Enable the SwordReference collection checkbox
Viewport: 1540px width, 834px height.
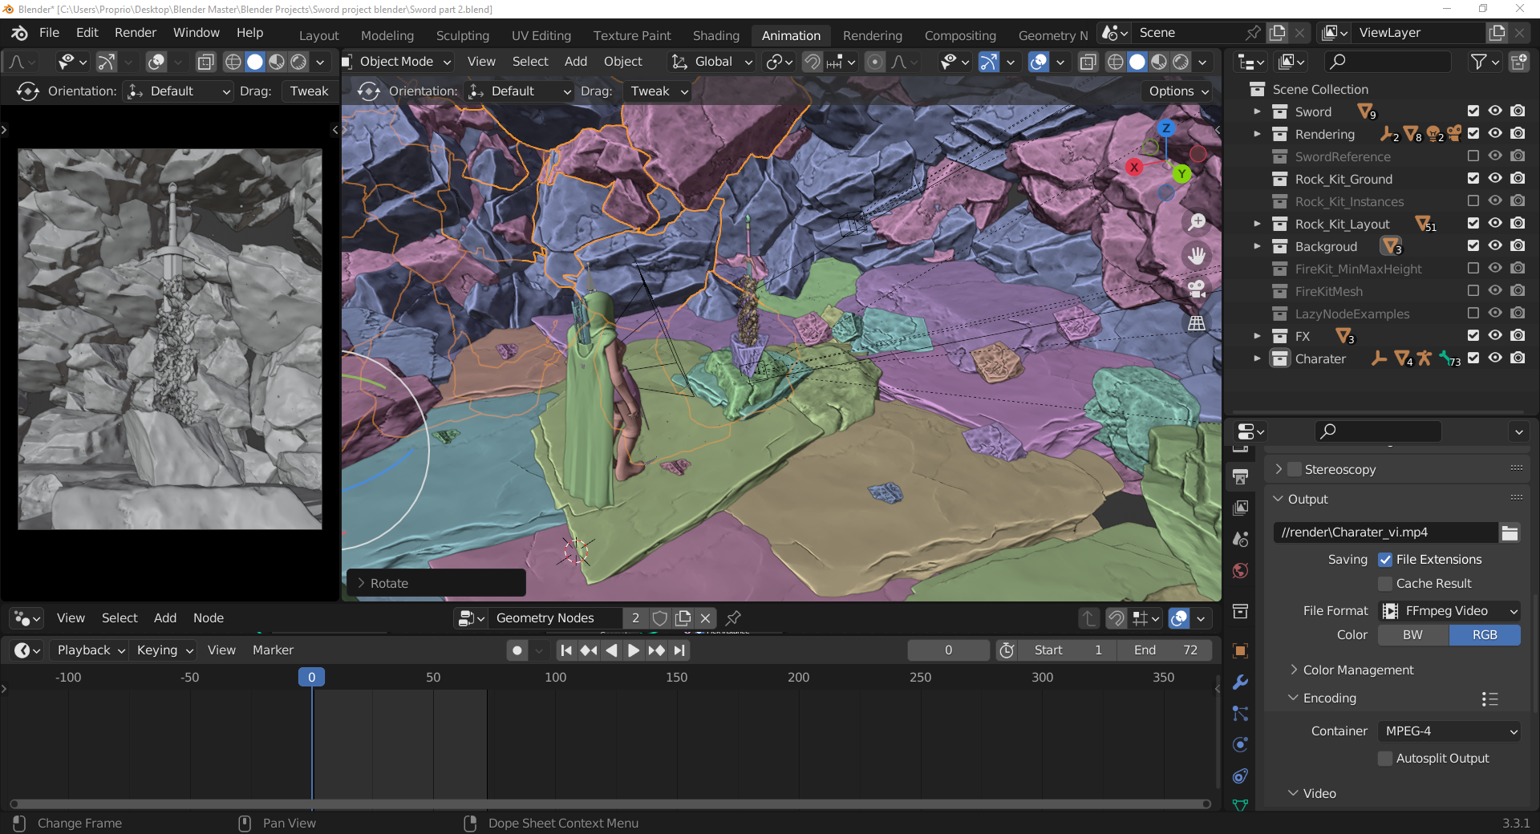click(x=1473, y=156)
